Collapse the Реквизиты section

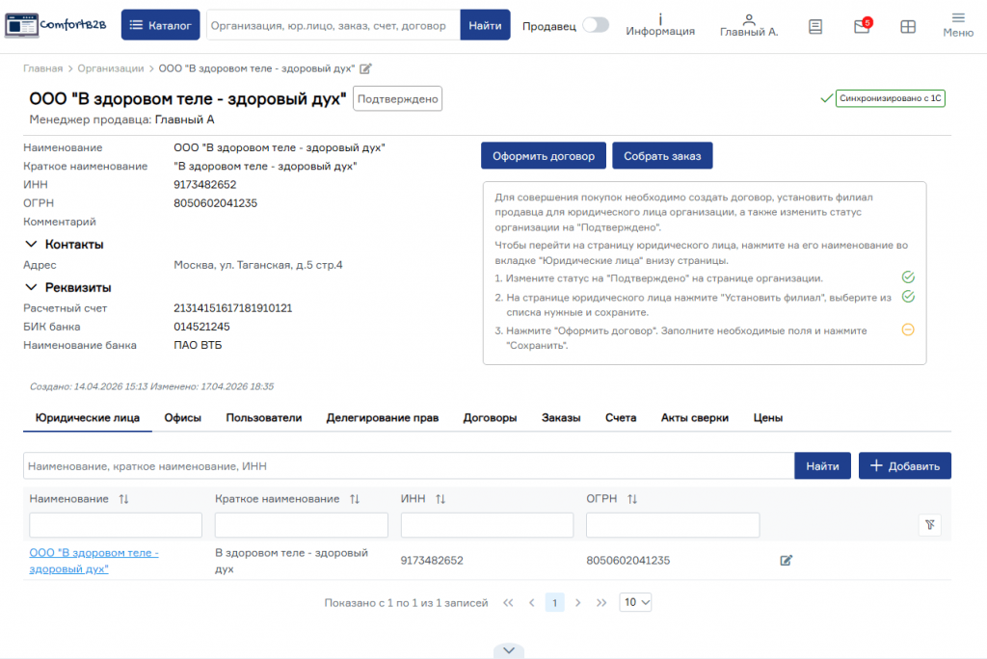point(31,287)
